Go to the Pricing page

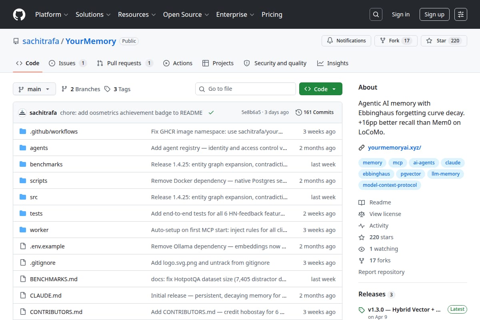point(272,14)
